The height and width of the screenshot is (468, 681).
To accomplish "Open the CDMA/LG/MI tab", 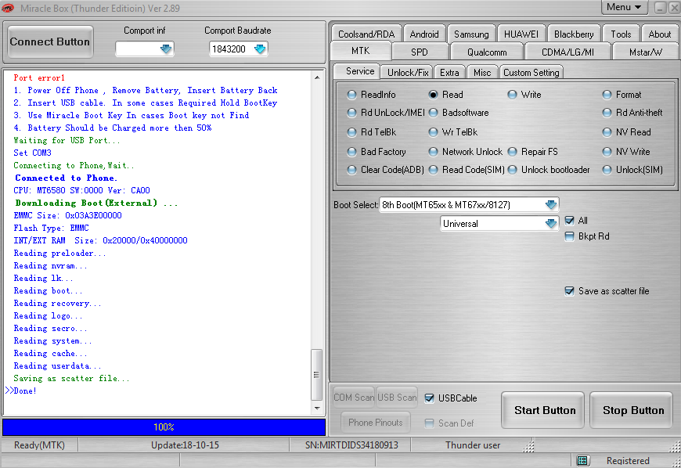I will tap(567, 52).
